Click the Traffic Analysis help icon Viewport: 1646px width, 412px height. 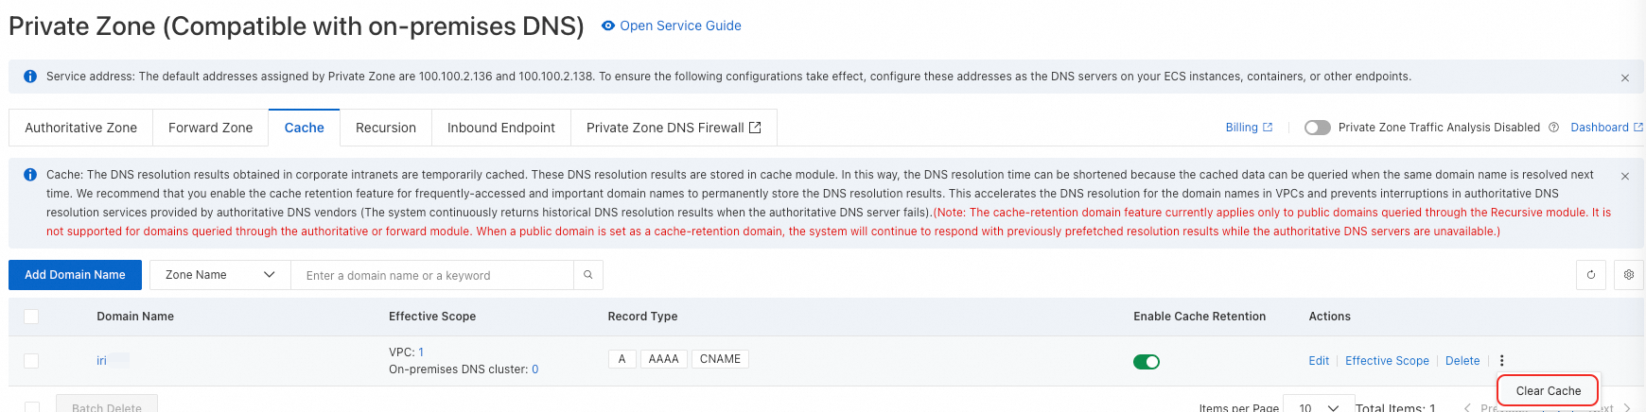pyautogui.click(x=1553, y=128)
